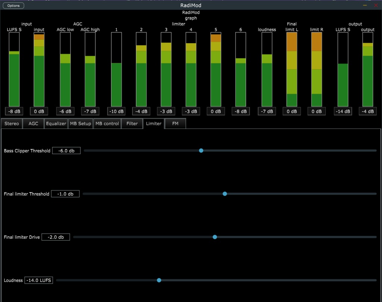The image size is (382, 302).
Task: Click the Loudness -14.0 LUFS field
Action: point(39,280)
